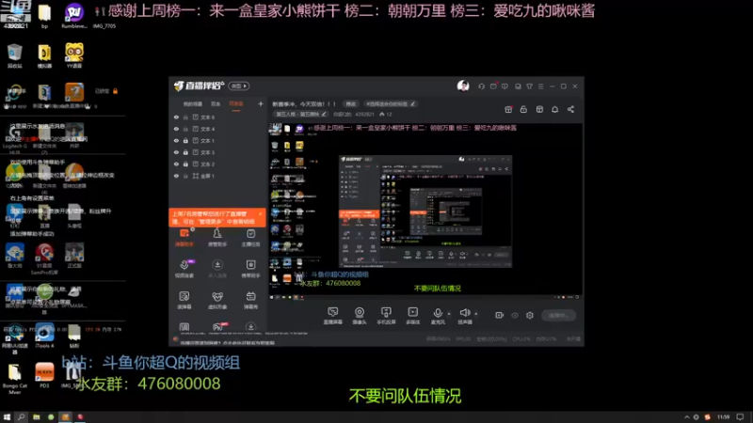
Task: Toggle visibility of the 文本 2 layer
Action: coord(176,164)
